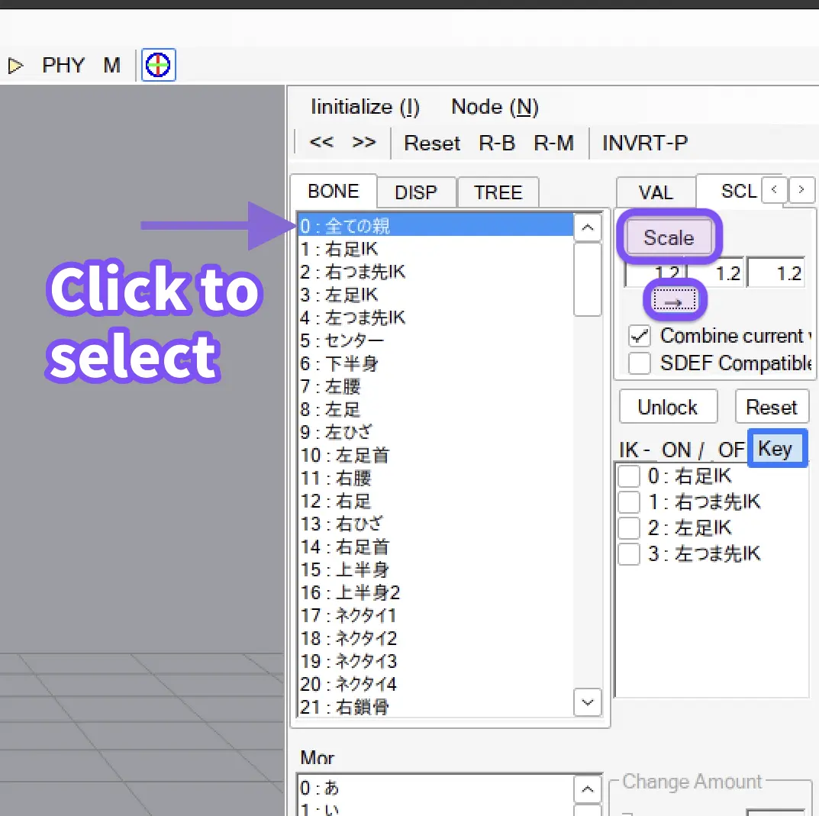The width and height of the screenshot is (819, 816).
Task: Enable the SDEF Compatible checkbox
Action: [640, 363]
